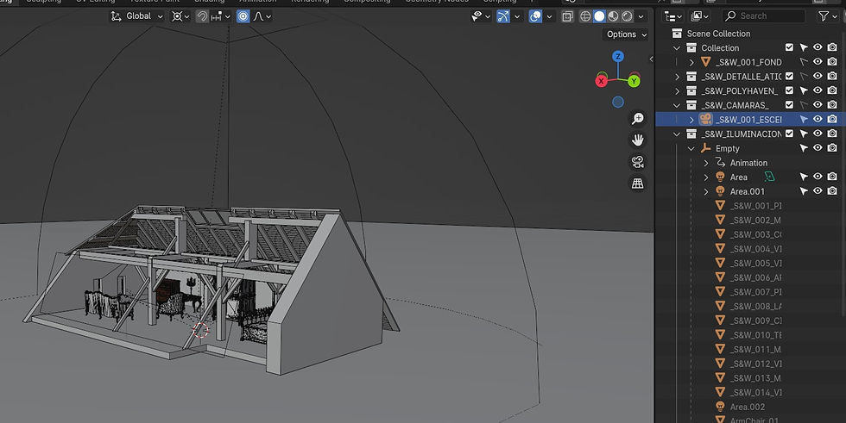The width and height of the screenshot is (846, 423).
Task: Uncheck the _S&W_CAMARAS_ collection checkbox
Action: (x=789, y=105)
